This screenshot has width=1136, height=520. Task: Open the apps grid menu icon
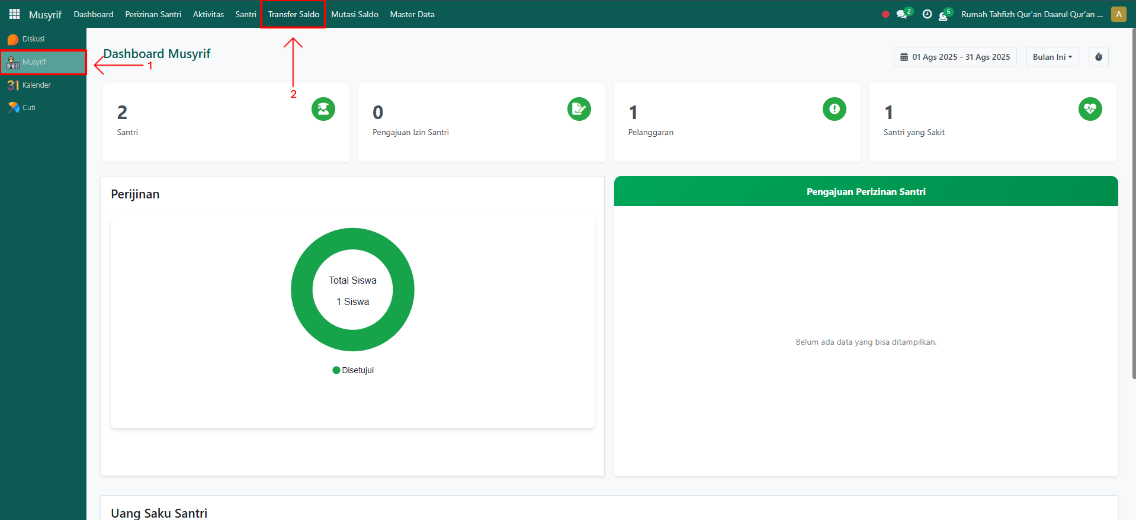point(14,14)
